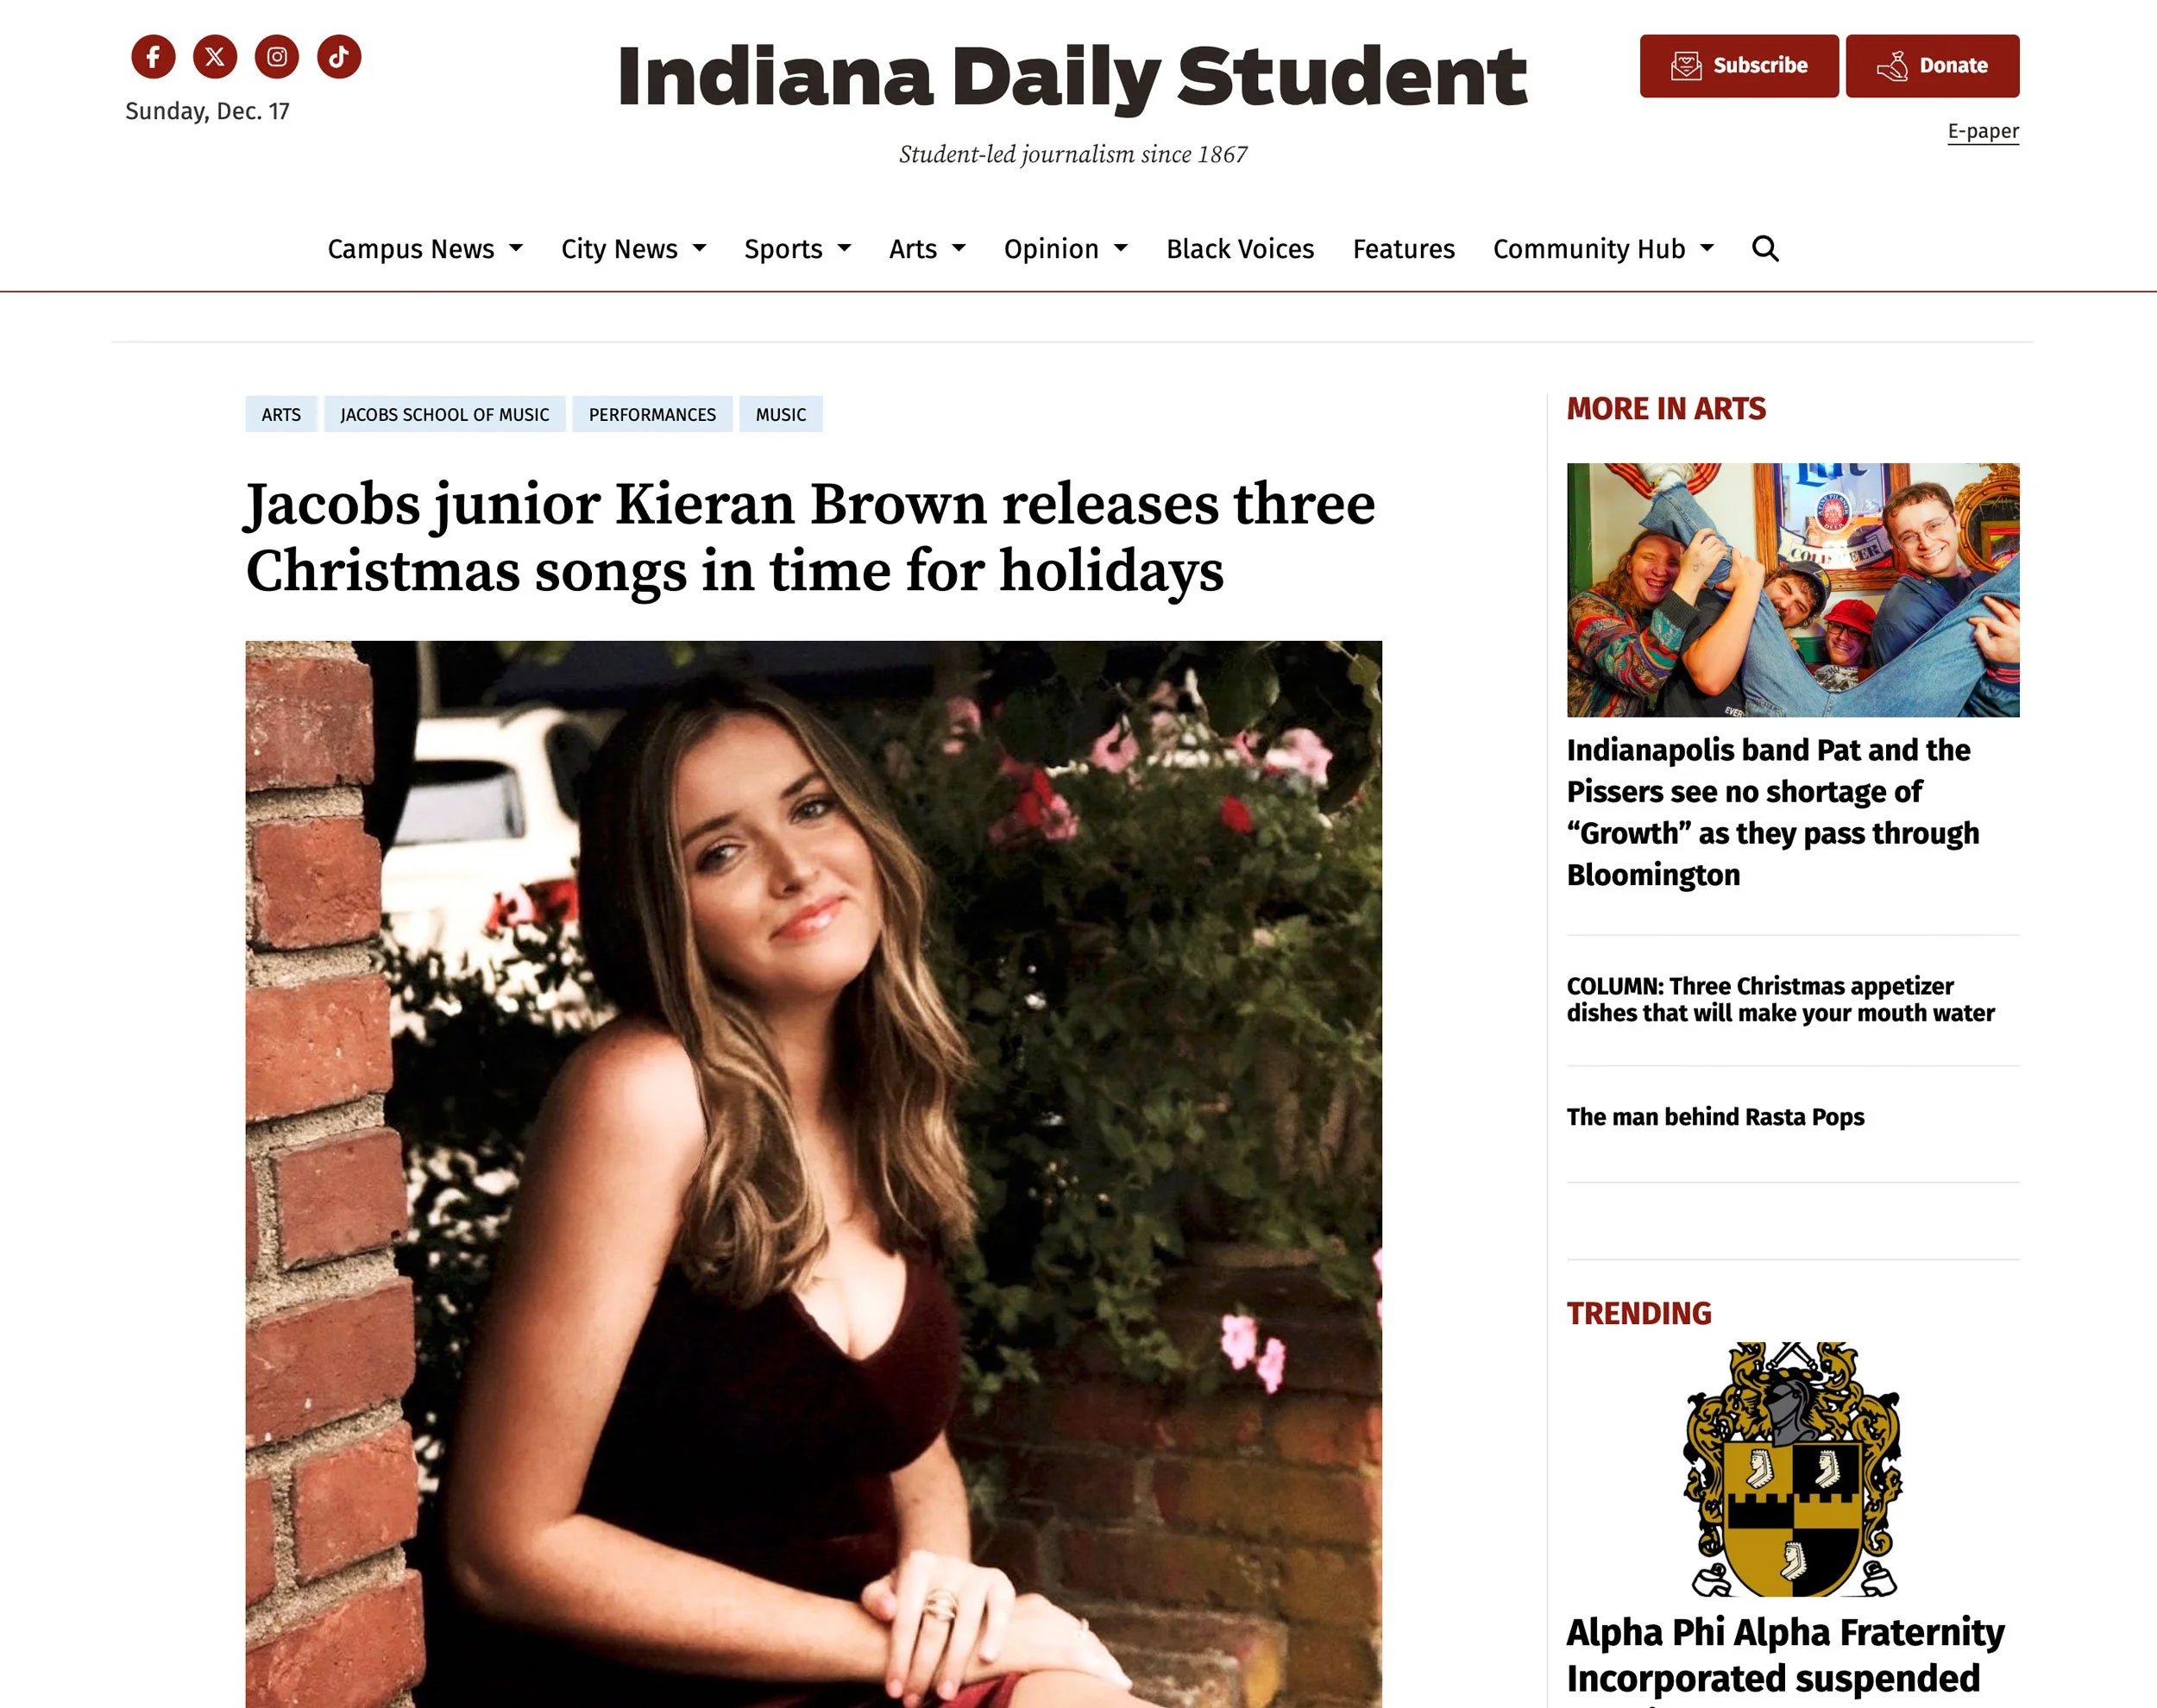Open The man behind Rasta Pops article

1715,1116
